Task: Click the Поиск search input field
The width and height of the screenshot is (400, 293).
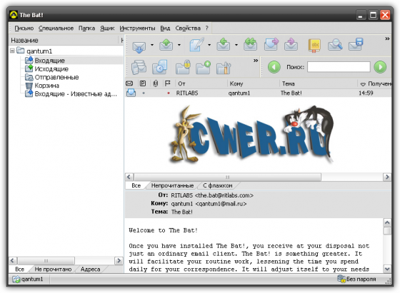Action: pos(339,67)
